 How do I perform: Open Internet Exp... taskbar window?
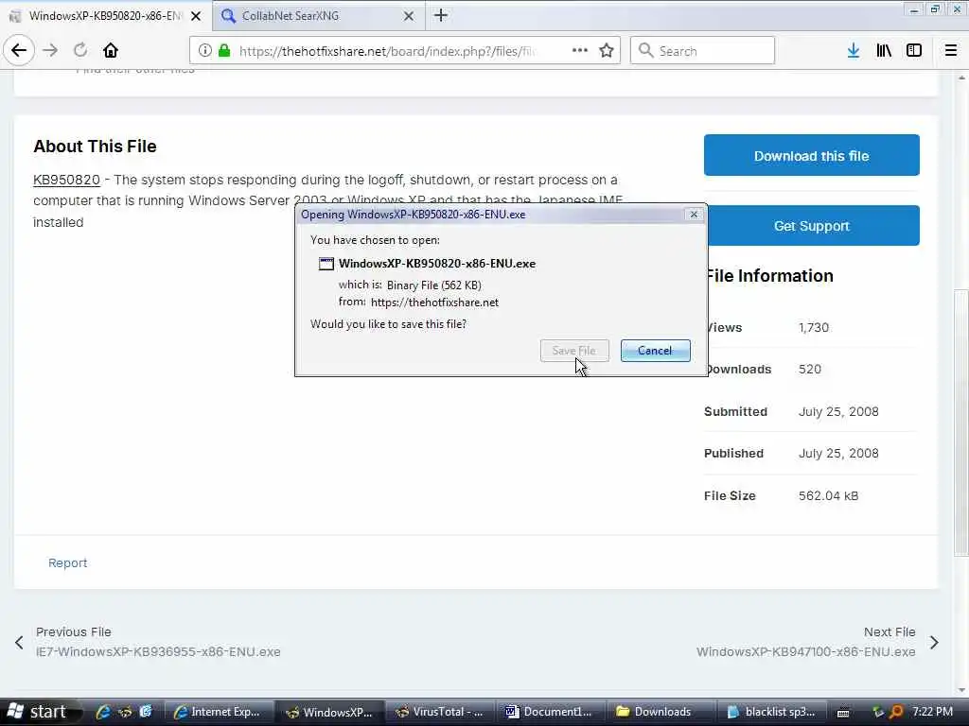pos(219,712)
